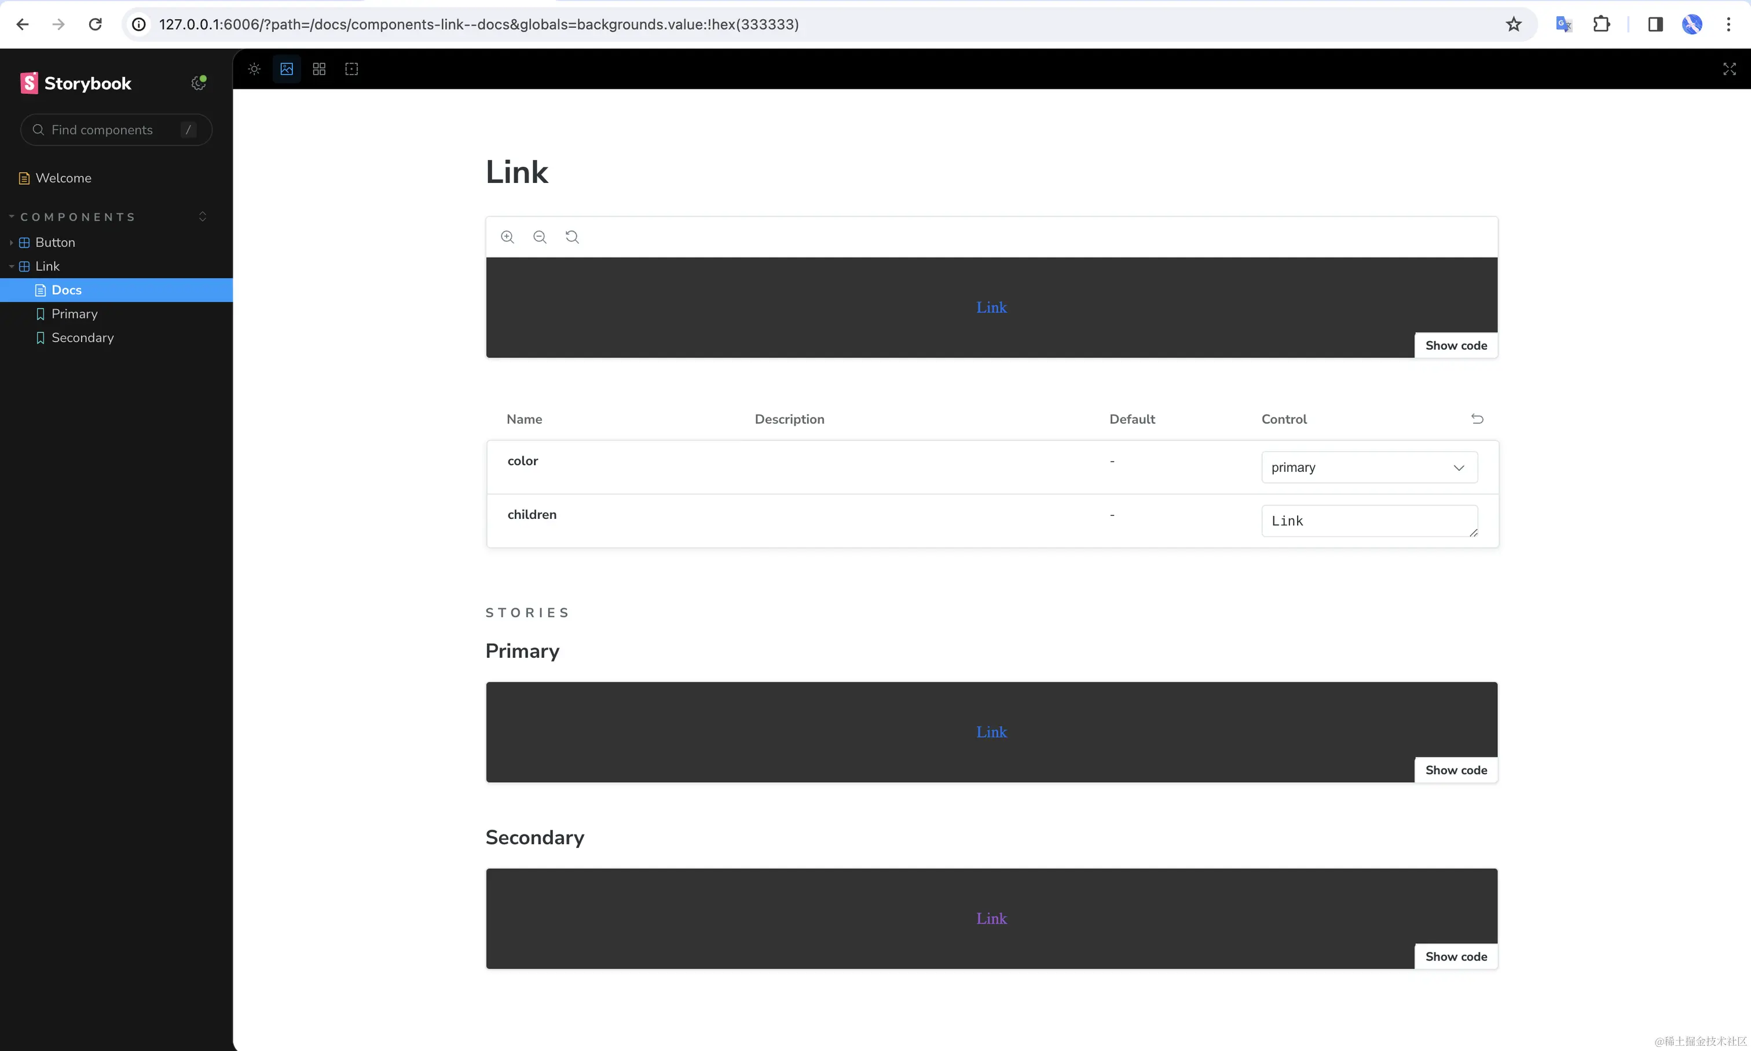Open the primary color control dropdown

tap(1368, 467)
